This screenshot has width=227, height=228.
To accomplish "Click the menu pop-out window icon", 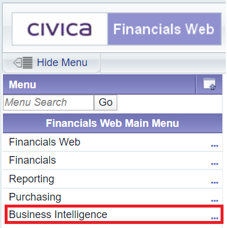I will pyautogui.click(x=209, y=84).
